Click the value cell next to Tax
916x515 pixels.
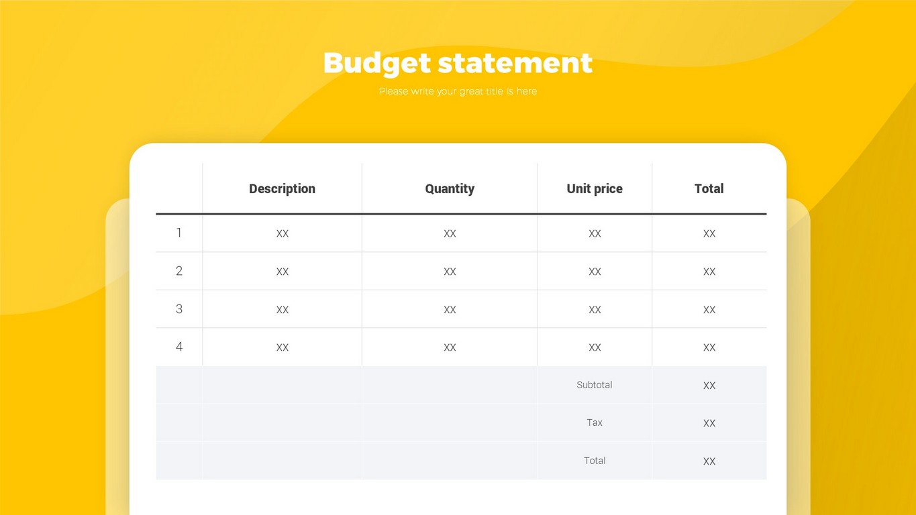click(x=709, y=423)
